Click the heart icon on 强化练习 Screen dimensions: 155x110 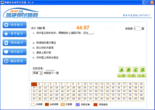pos(6,52)
